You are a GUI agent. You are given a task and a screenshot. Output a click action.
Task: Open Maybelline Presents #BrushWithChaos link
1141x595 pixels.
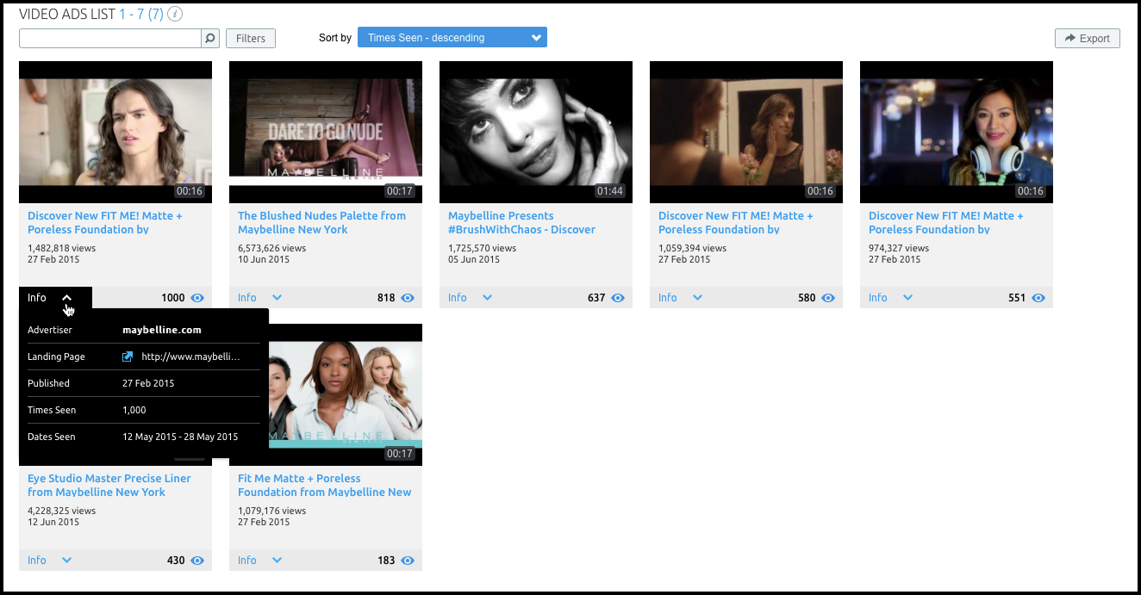521,223
